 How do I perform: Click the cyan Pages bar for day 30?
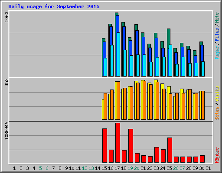203,69
